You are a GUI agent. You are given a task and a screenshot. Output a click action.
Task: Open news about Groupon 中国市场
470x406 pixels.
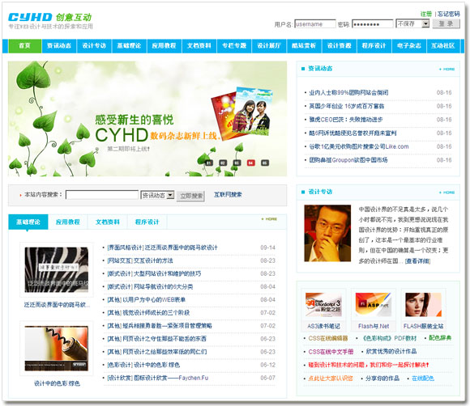(348, 160)
